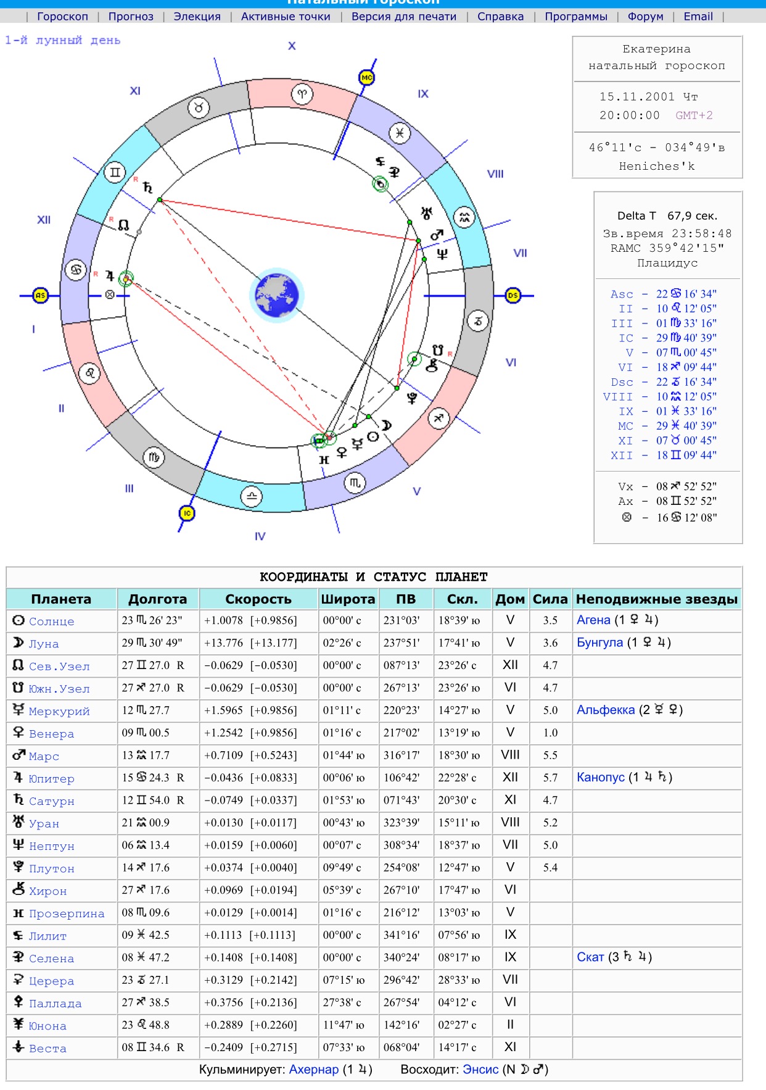Open the Ахернар culminating star link

click(314, 1069)
